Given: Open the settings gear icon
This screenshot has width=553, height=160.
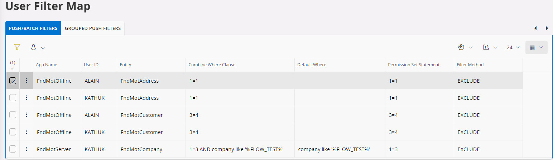Looking at the screenshot, I should point(461,47).
